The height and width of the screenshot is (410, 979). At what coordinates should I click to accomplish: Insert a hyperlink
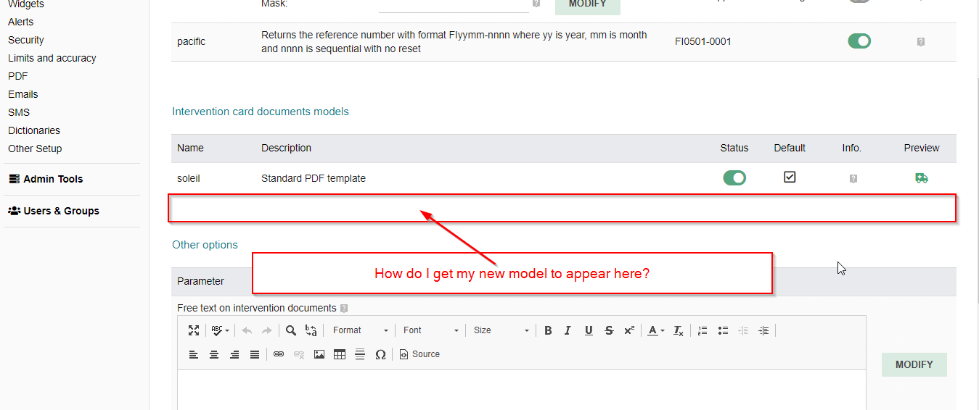279,354
